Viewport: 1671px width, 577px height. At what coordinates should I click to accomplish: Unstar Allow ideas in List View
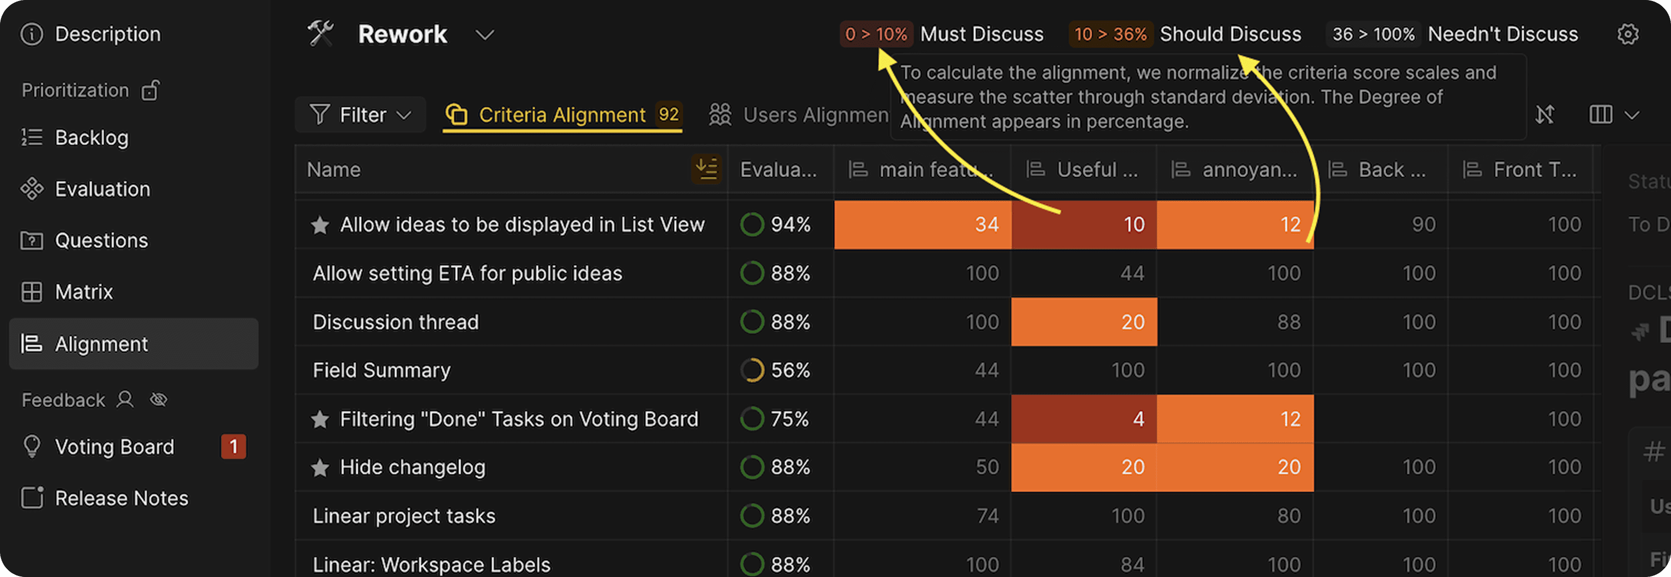(320, 224)
